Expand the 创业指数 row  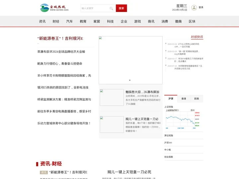point(184,157)
